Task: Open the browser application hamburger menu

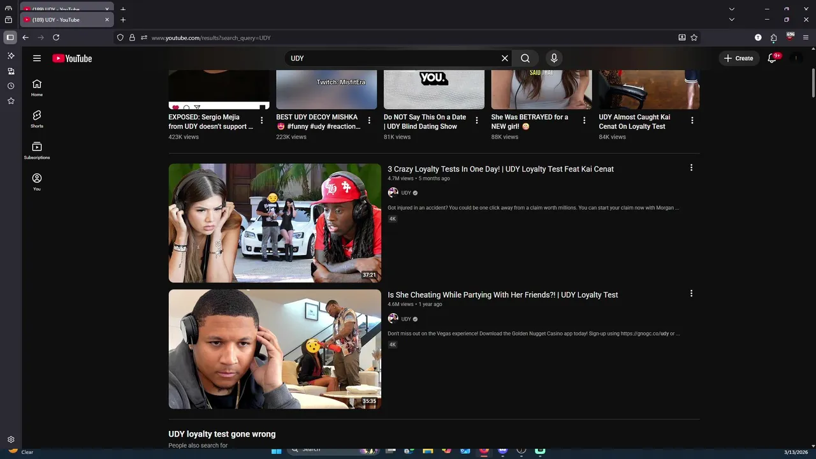Action: coord(806,38)
